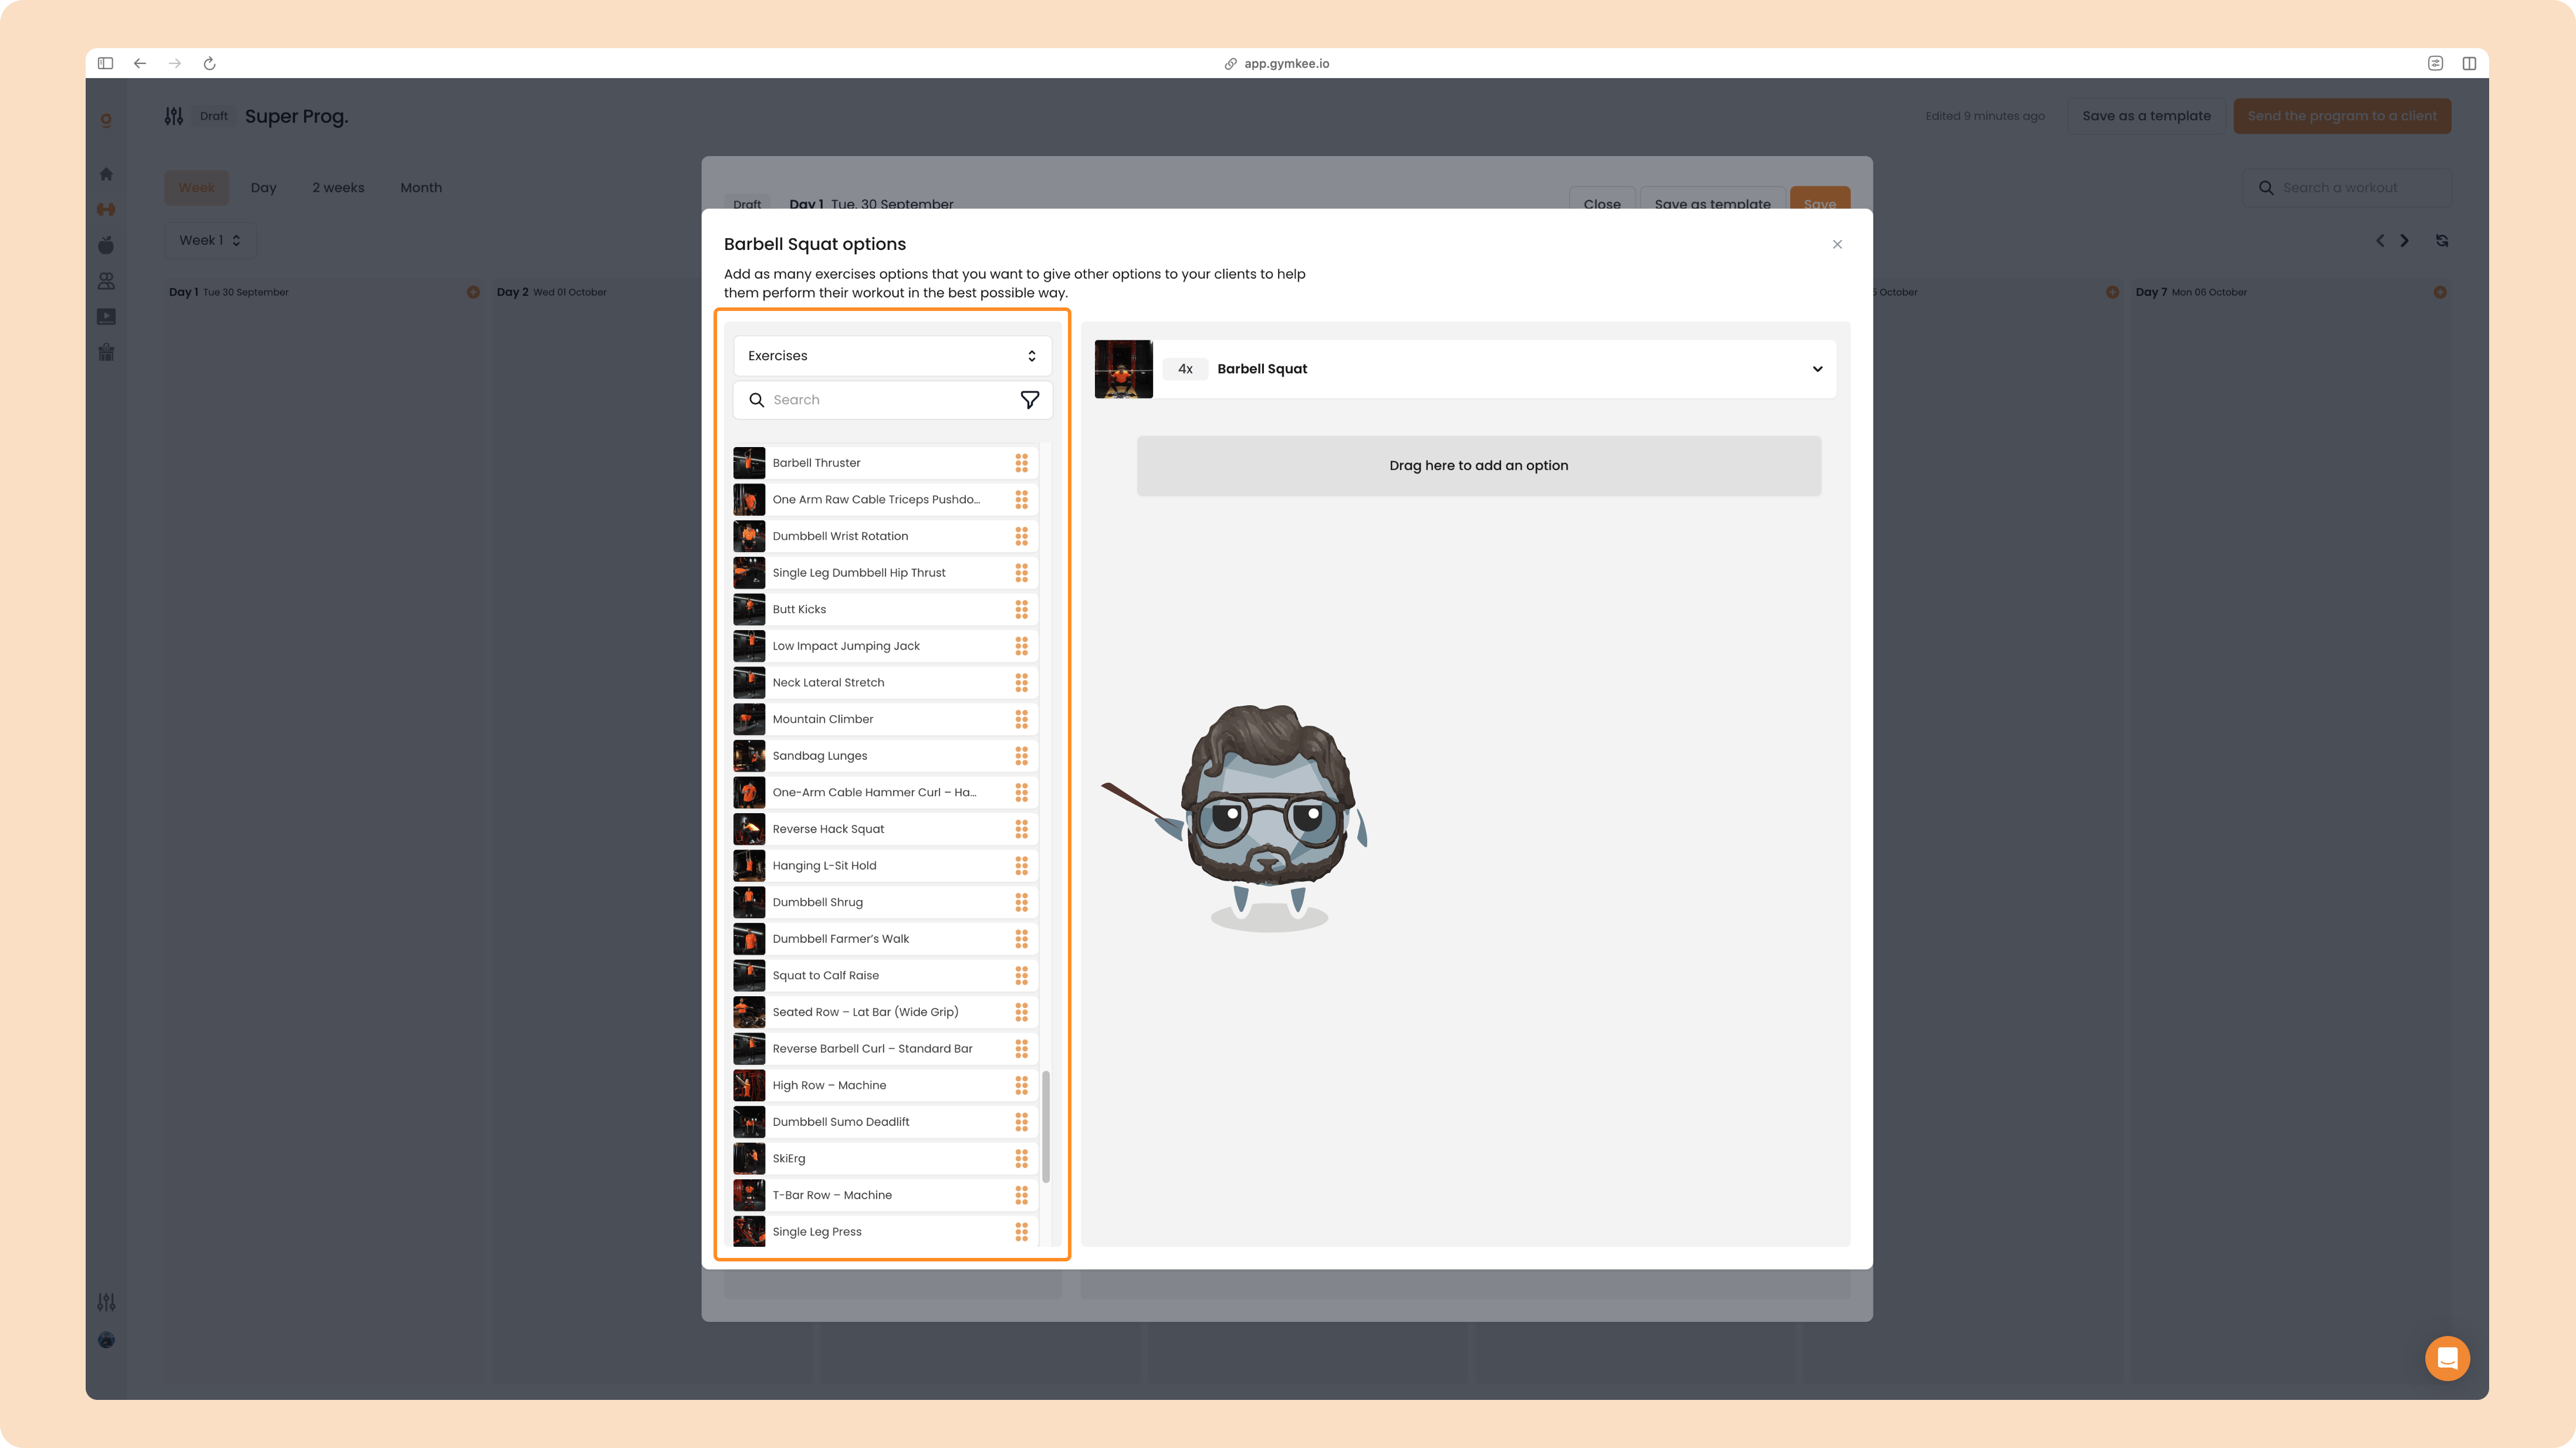Click Send the program to a client
The image size is (2576, 1448).
click(x=2342, y=116)
